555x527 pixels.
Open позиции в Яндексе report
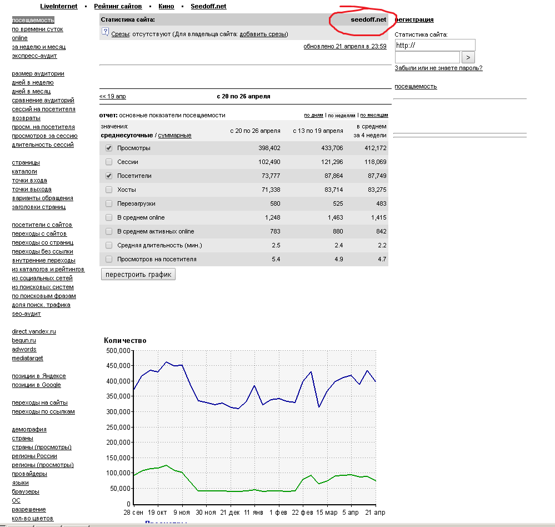pos(39,376)
